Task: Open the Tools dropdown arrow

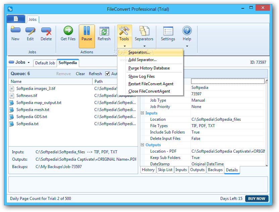Action: [x=124, y=46]
